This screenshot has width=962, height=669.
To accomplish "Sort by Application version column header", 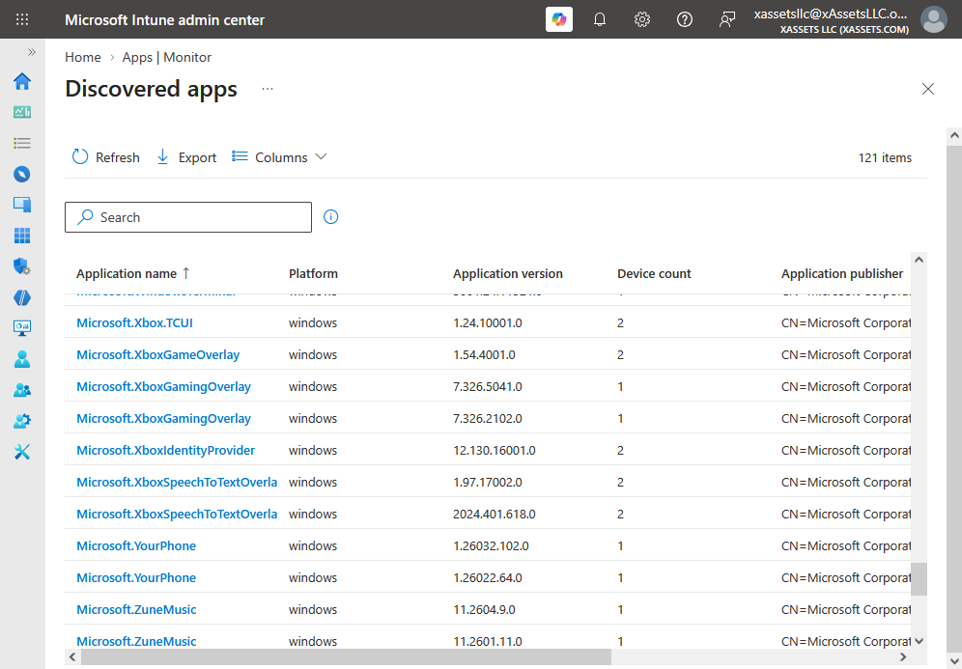I will [x=507, y=273].
